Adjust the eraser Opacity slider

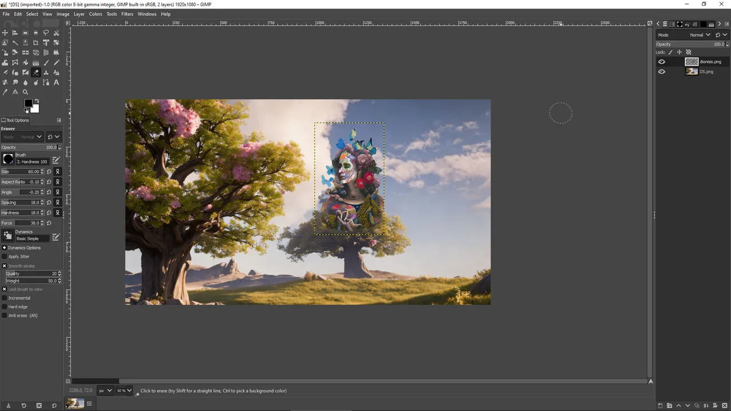tap(31, 147)
